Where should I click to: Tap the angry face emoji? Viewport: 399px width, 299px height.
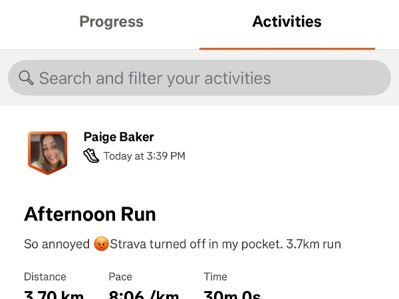(101, 244)
